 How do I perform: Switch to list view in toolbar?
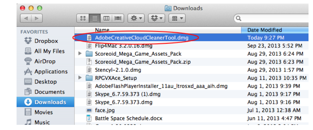click(95, 19)
